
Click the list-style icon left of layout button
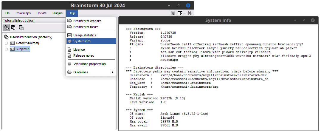coord(173,13)
